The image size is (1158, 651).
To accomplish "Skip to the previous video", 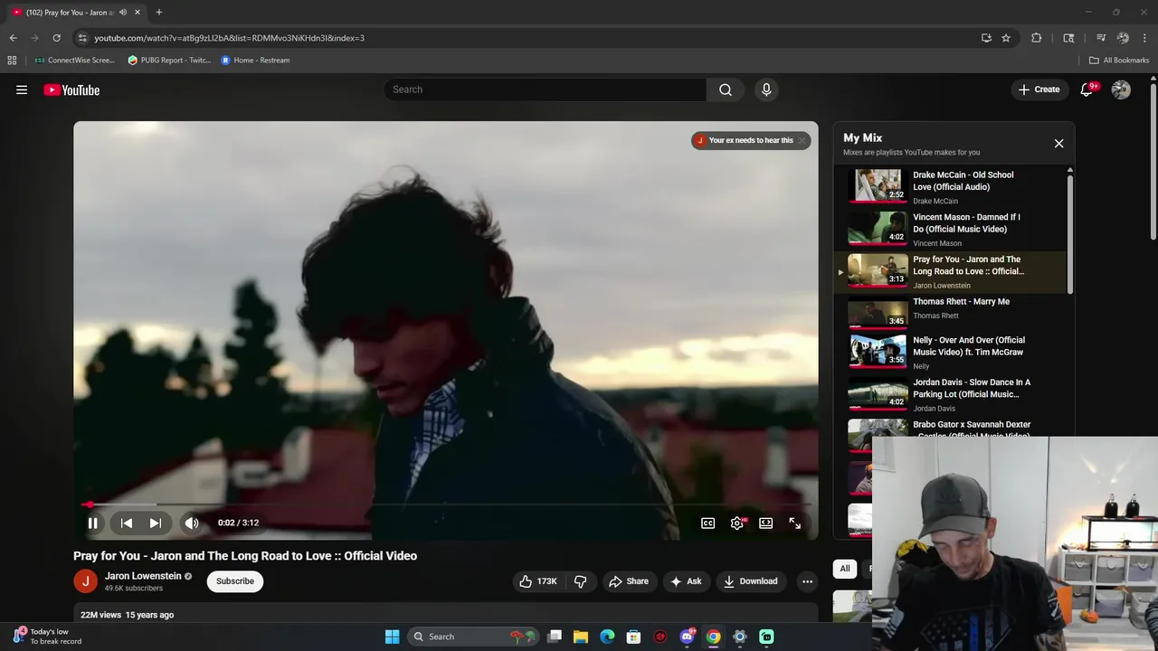I will [127, 523].
